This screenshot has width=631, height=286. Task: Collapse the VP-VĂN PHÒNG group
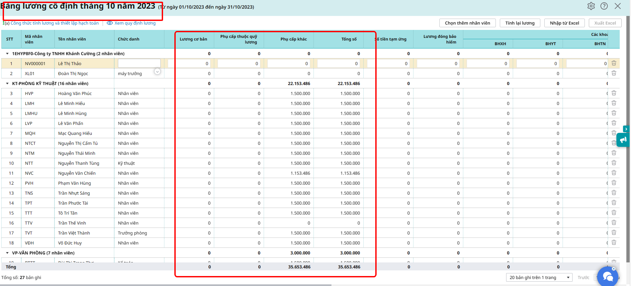[x=7, y=253]
